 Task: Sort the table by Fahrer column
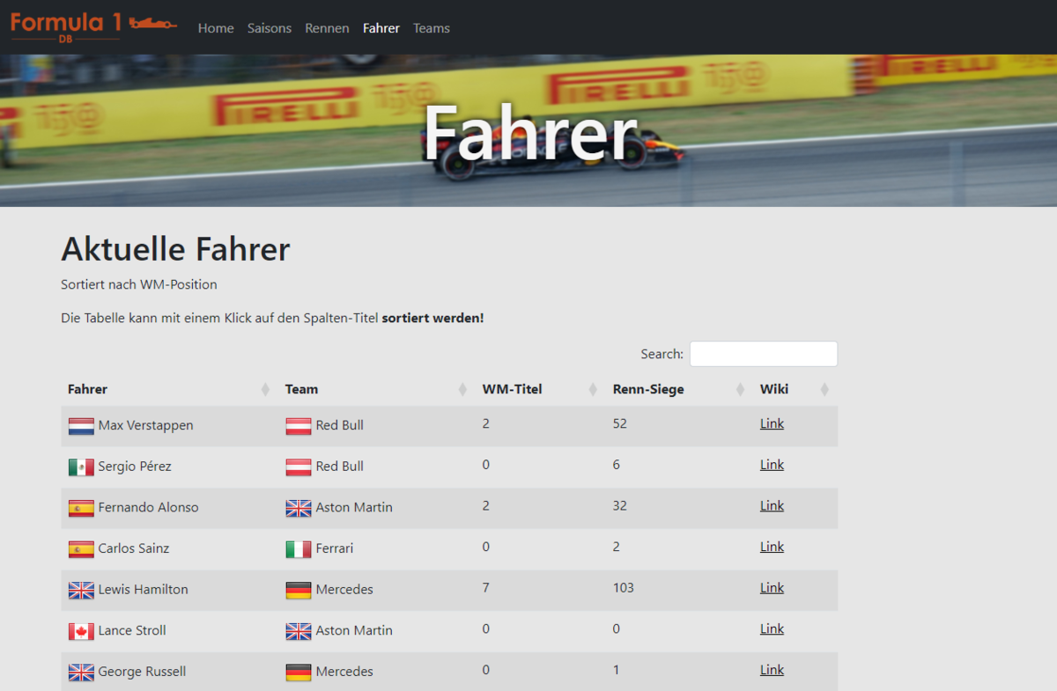(x=88, y=389)
